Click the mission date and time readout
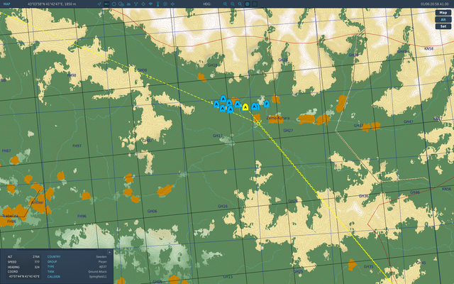Screen dimensions: 454x284 [434, 4]
